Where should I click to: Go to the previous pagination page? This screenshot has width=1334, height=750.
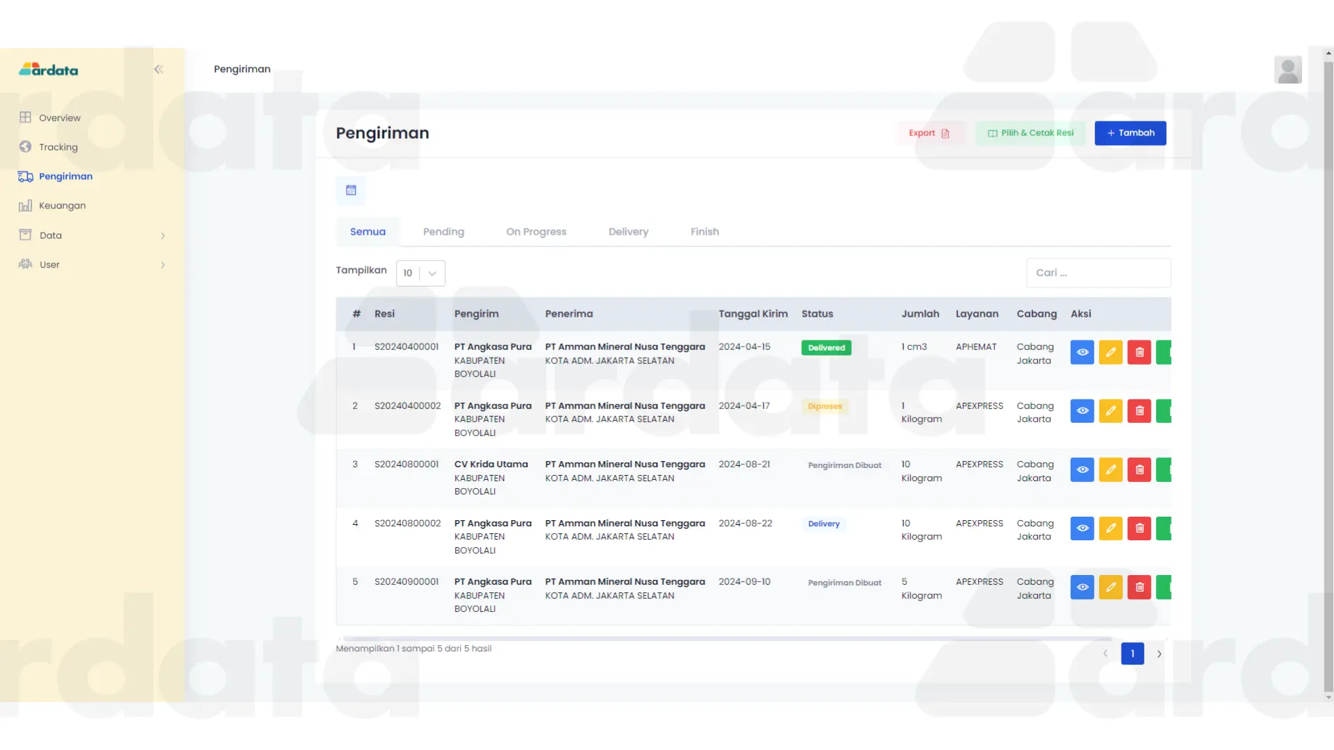pos(1105,653)
